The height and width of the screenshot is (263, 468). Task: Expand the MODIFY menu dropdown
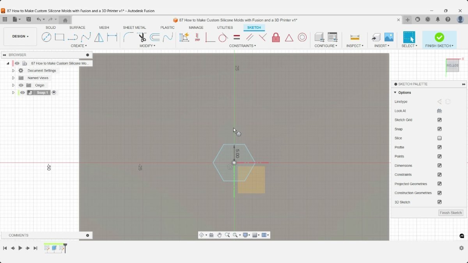pyautogui.click(x=147, y=46)
